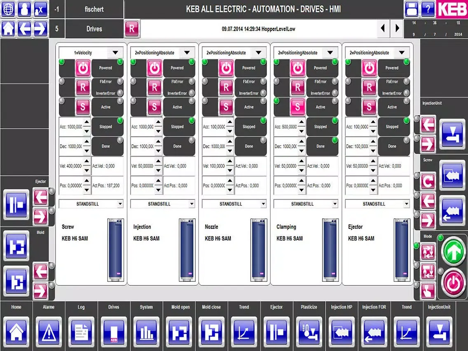
Task: Show next alarm message arrow
Action: pyautogui.click(x=397, y=28)
